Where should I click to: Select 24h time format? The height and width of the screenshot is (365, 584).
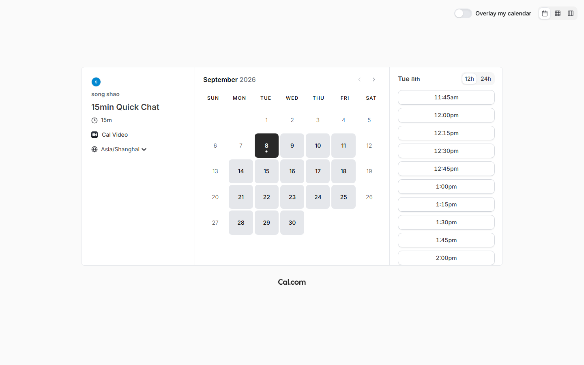pyautogui.click(x=486, y=79)
